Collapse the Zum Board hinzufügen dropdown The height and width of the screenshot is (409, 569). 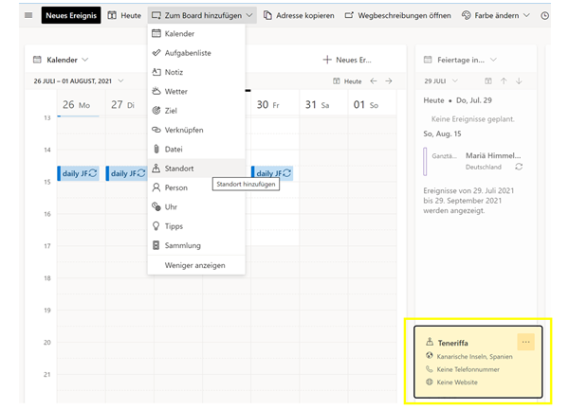(202, 15)
